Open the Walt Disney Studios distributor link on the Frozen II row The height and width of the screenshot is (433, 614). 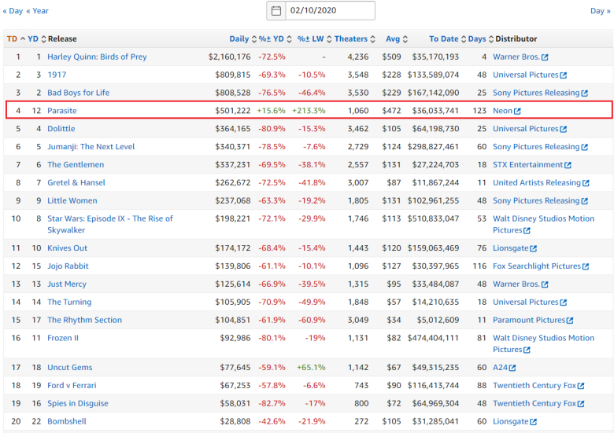[543, 339]
